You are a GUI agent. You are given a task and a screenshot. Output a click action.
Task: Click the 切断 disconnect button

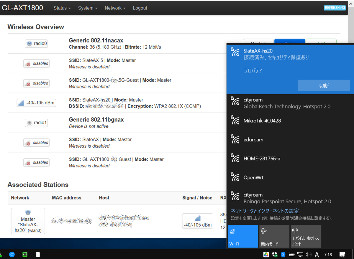[324, 86]
